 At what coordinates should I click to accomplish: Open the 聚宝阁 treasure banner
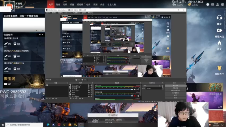click(x=24, y=81)
